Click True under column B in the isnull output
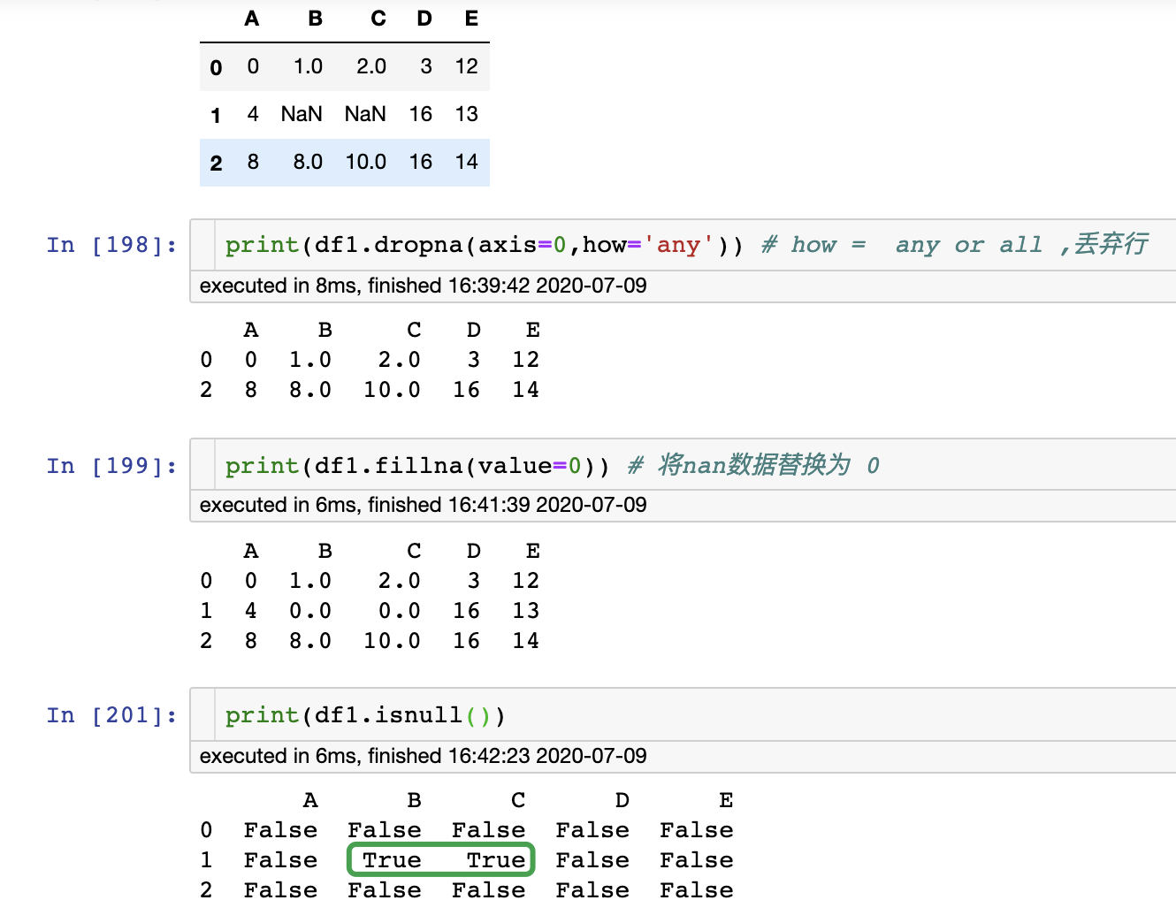Viewport: 1176px width, 923px height. click(392, 860)
